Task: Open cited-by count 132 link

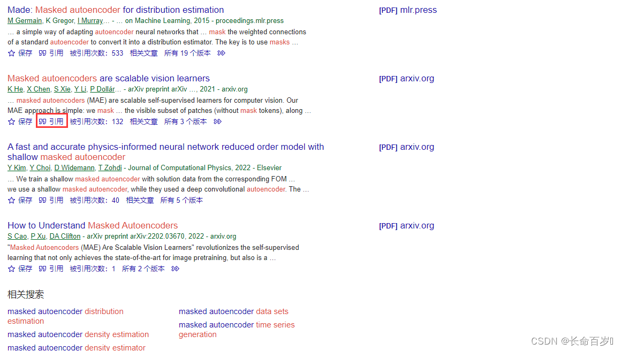Action: (97, 121)
